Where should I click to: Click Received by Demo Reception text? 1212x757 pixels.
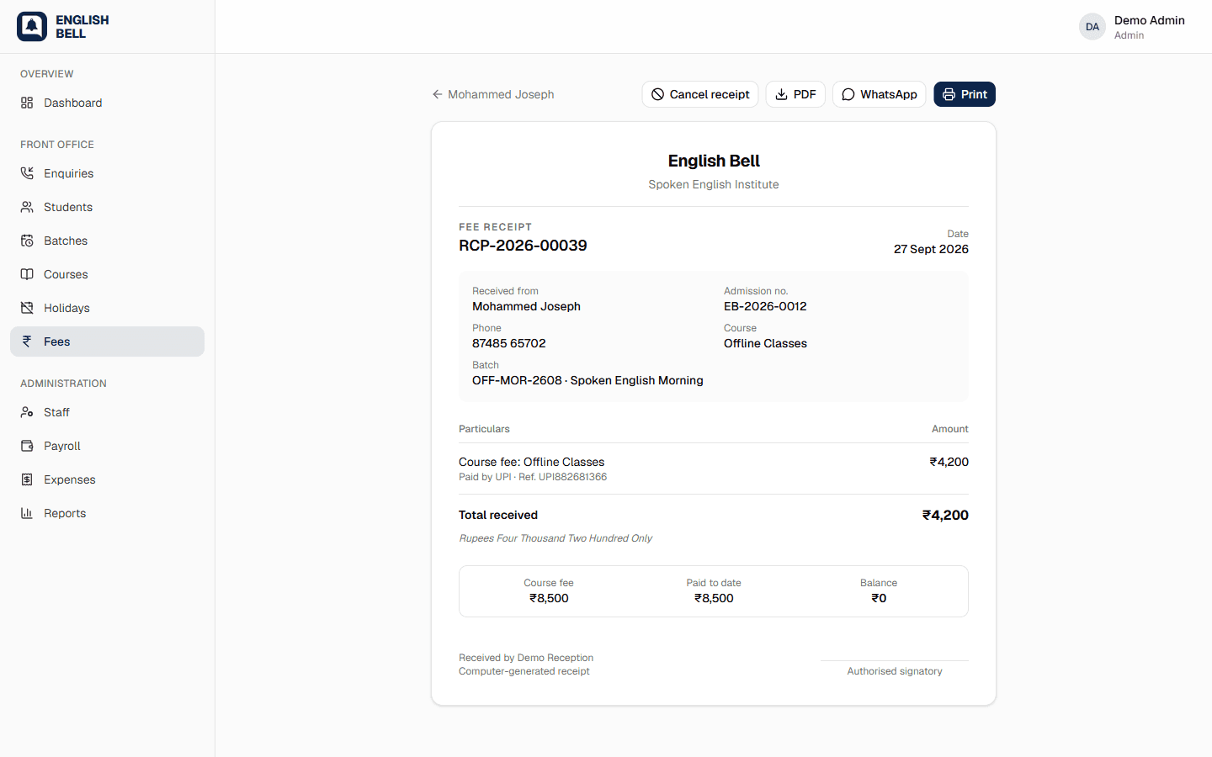pos(526,658)
